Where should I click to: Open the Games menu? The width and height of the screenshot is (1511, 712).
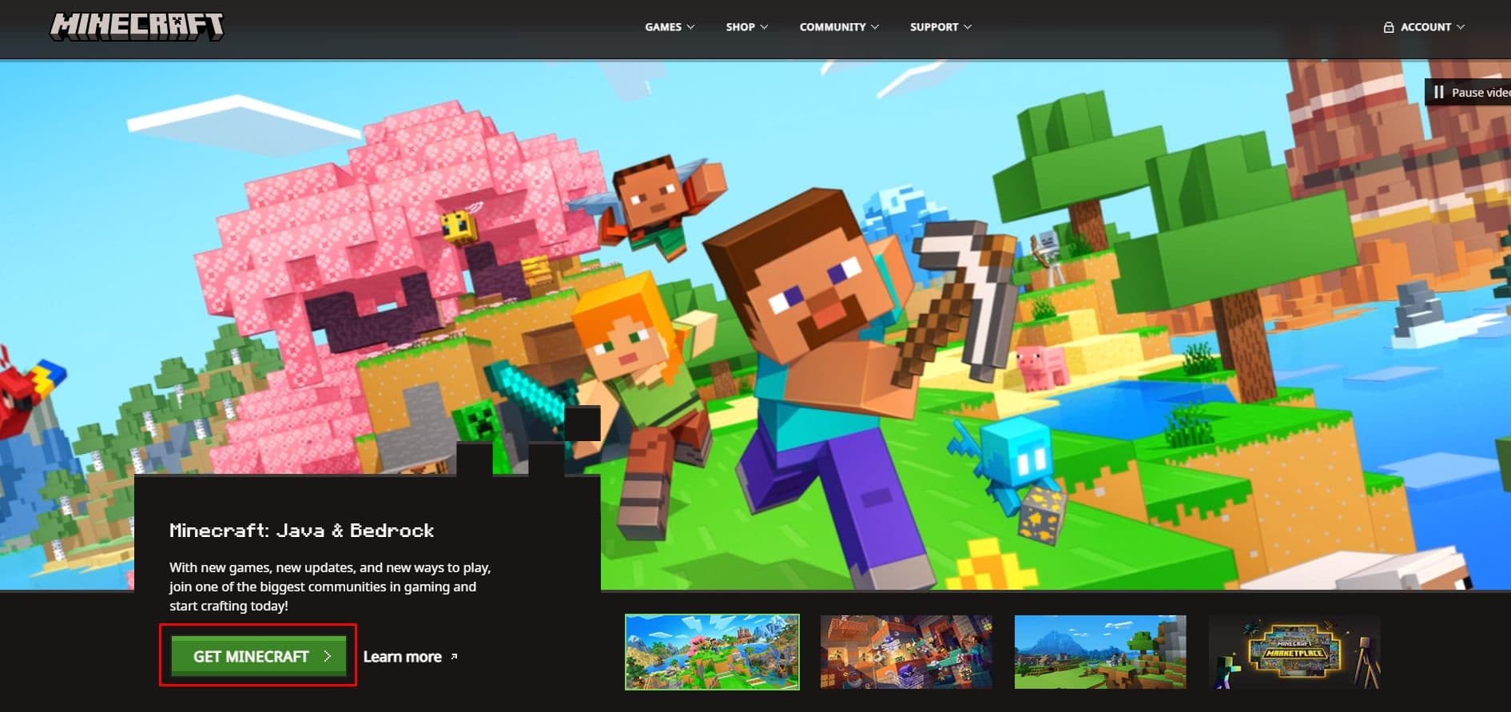(x=670, y=27)
